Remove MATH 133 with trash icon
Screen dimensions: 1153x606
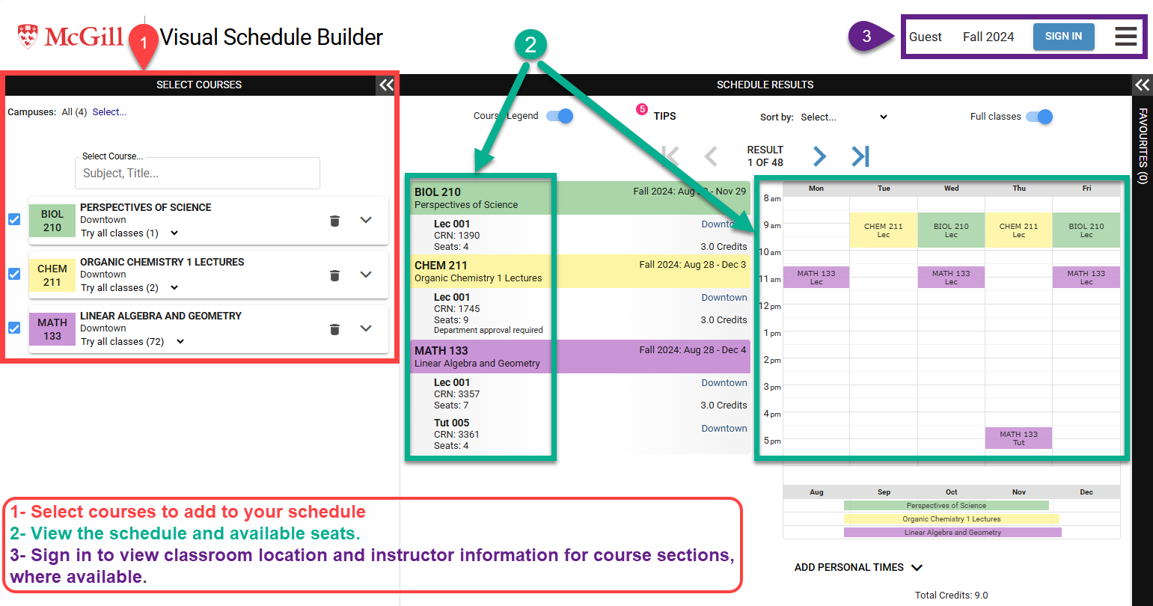334,329
